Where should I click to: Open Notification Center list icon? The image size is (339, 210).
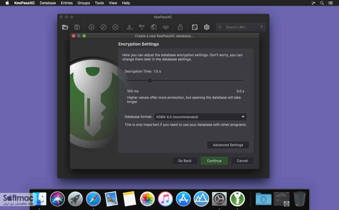pos(330,3)
